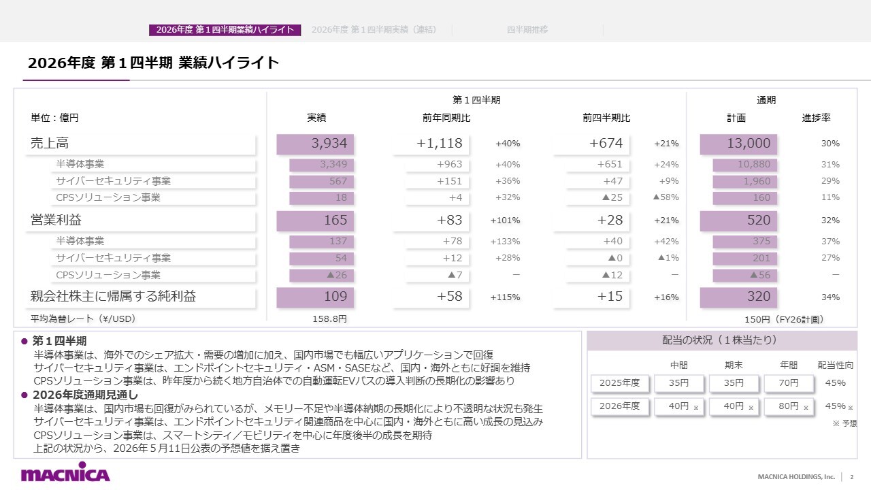
Task: Select the 2026年度 第1四半期業績ハイライト tab
Action: click(x=225, y=30)
